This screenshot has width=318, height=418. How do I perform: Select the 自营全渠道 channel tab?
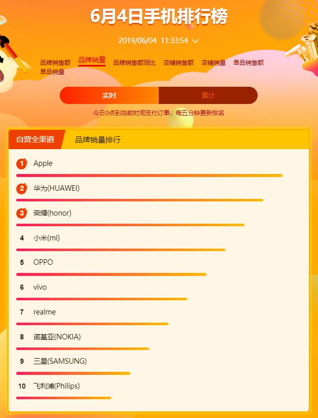point(36,140)
